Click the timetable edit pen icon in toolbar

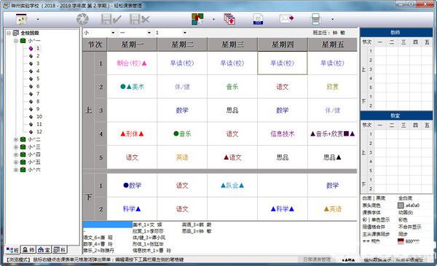(21, 19)
